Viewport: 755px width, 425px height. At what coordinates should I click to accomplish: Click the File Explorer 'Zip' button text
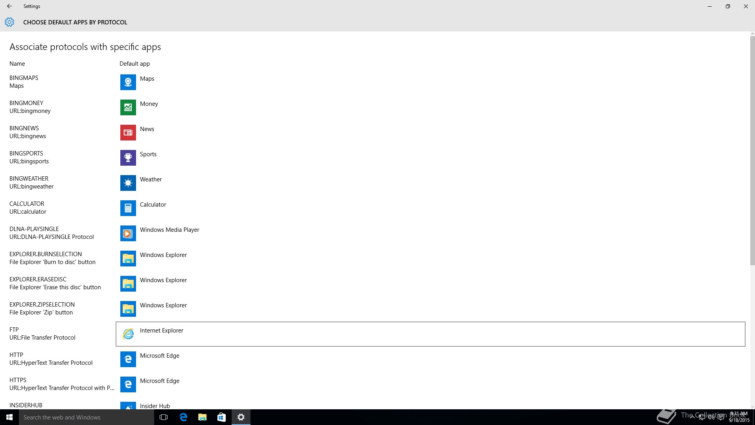click(41, 312)
